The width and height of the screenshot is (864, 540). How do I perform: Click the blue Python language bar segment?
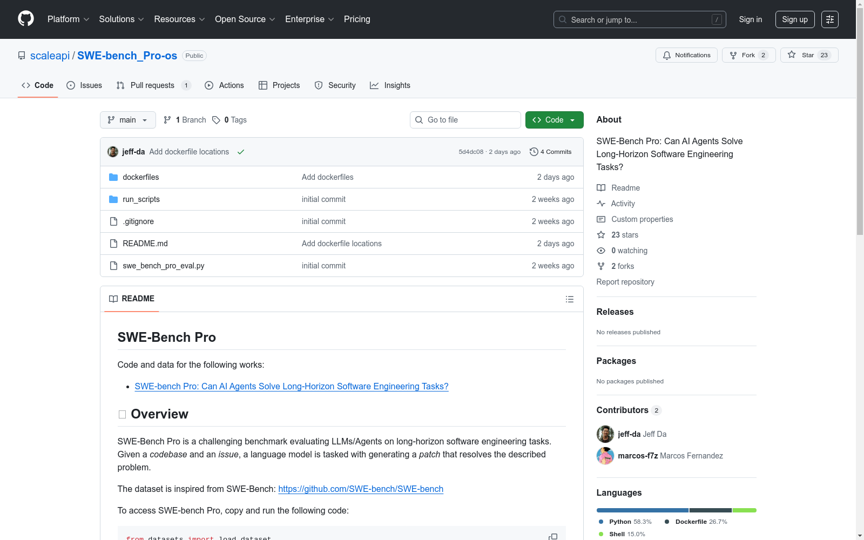tap(643, 510)
